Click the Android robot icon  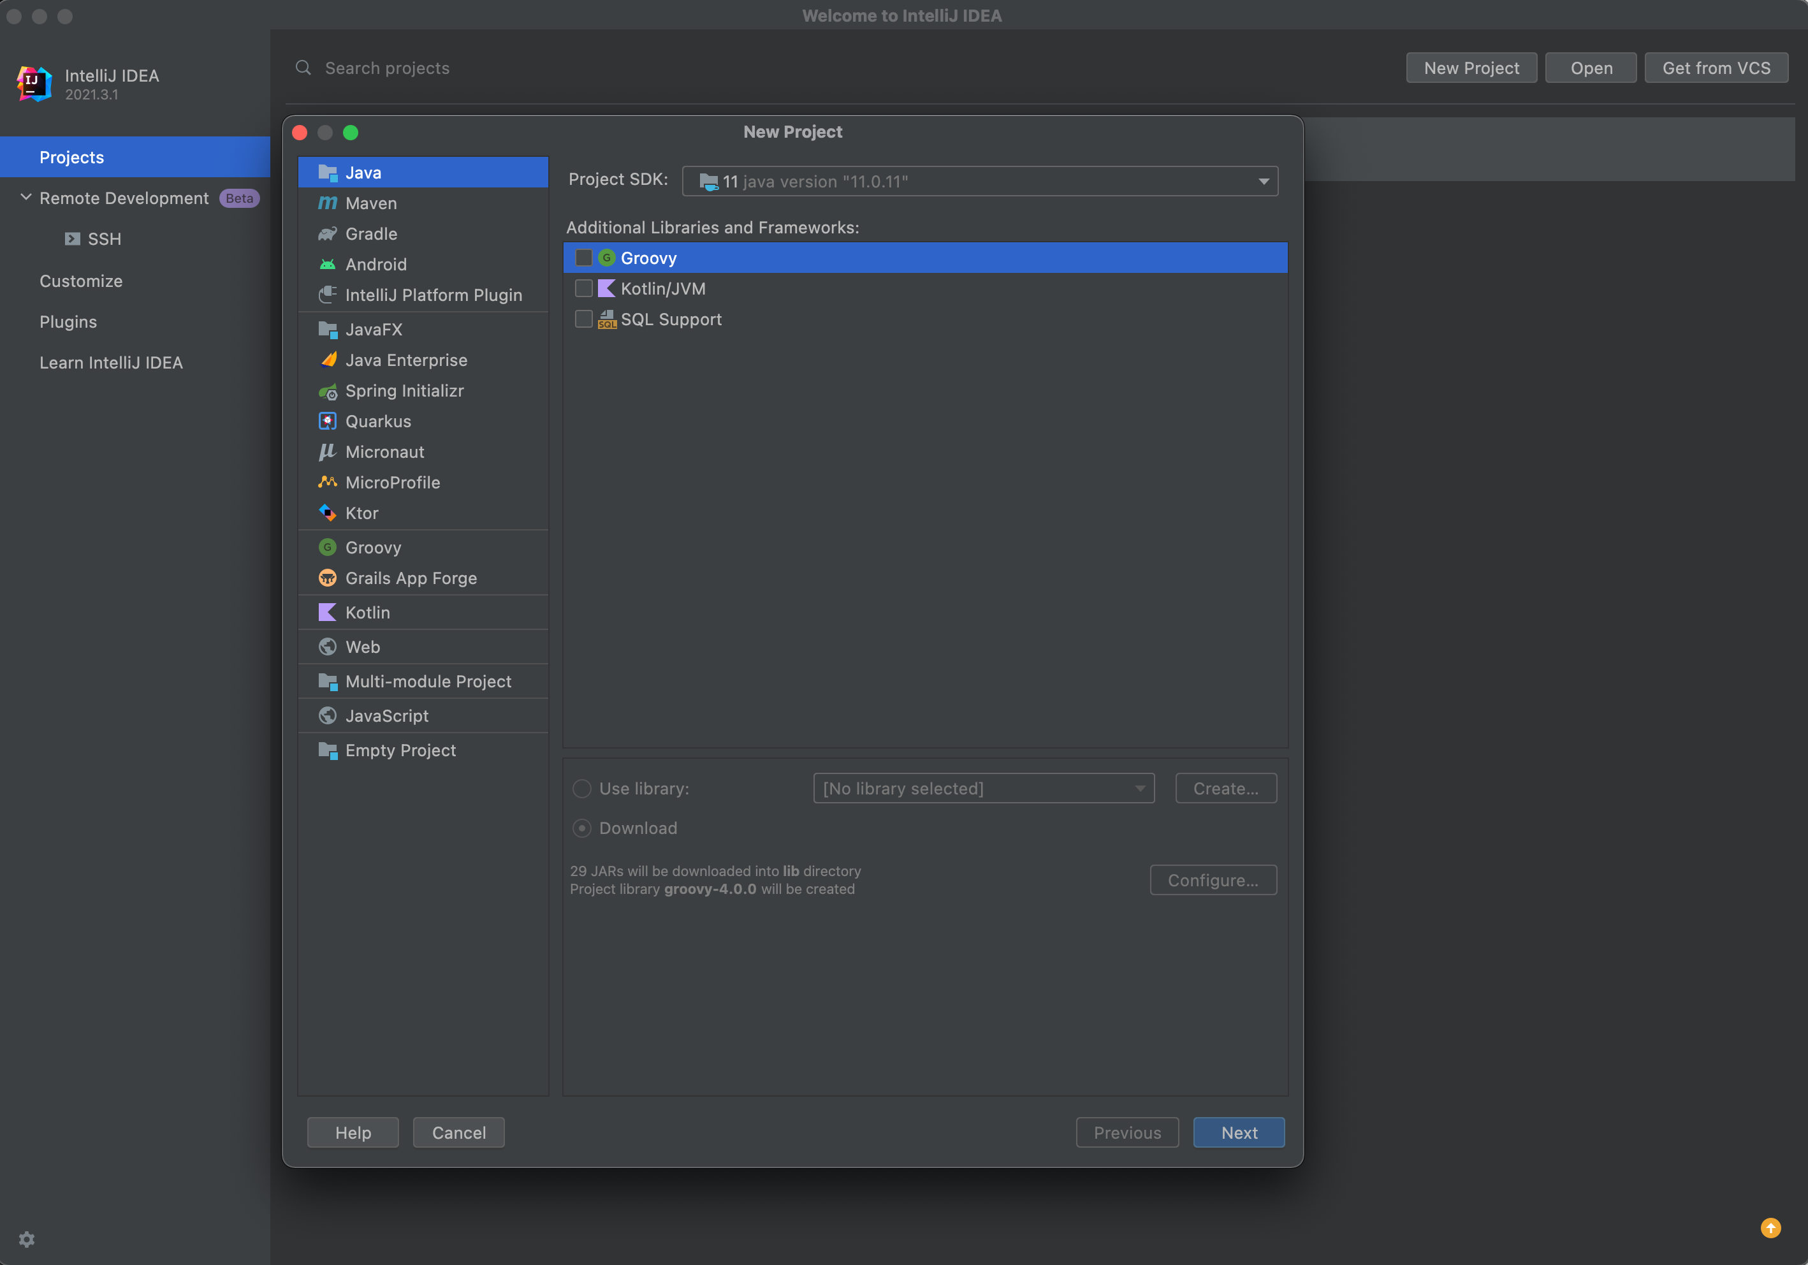[x=327, y=265]
